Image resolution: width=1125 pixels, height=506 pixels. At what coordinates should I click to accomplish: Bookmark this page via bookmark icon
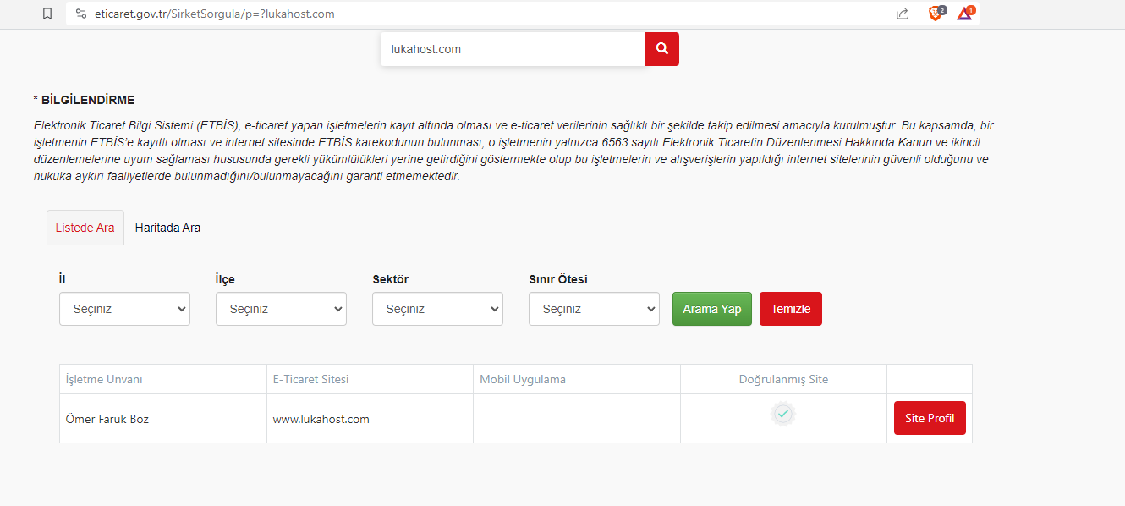coord(47,14)
